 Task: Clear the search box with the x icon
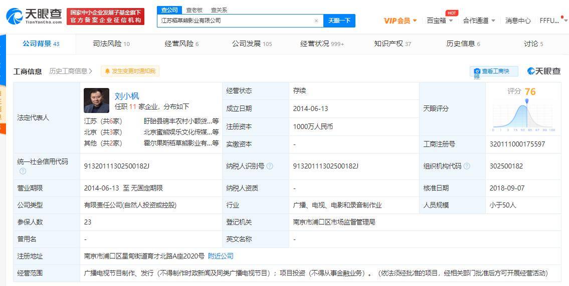click(316, 20)
